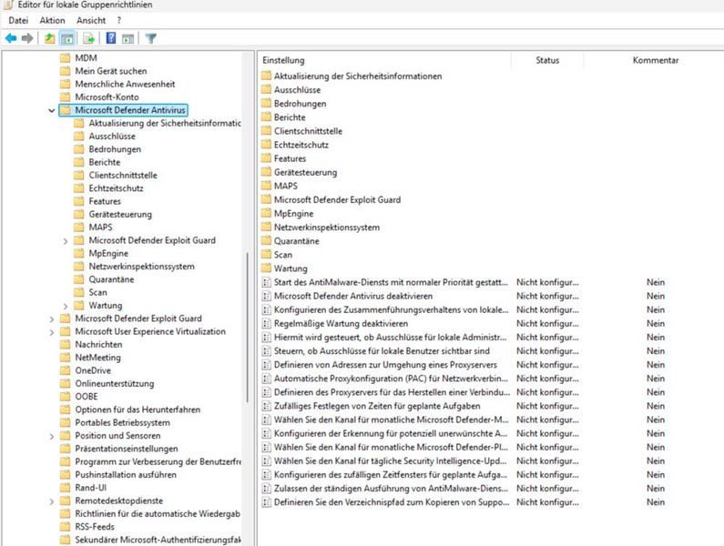Collapse the Microsoft Defender Antivirus tree node

52,110
